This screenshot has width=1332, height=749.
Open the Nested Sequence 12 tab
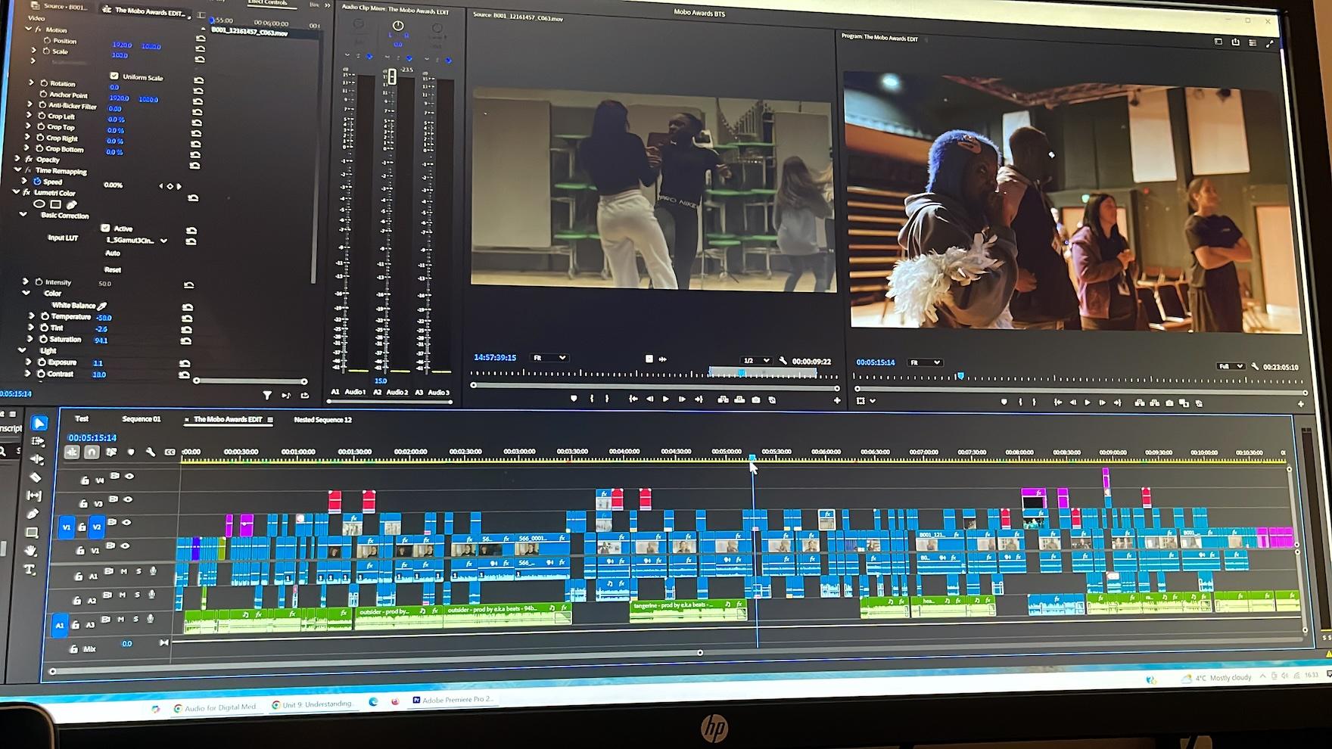tap(322, 420)
